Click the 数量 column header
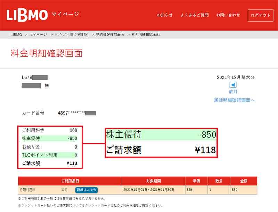 click(219, 181)
